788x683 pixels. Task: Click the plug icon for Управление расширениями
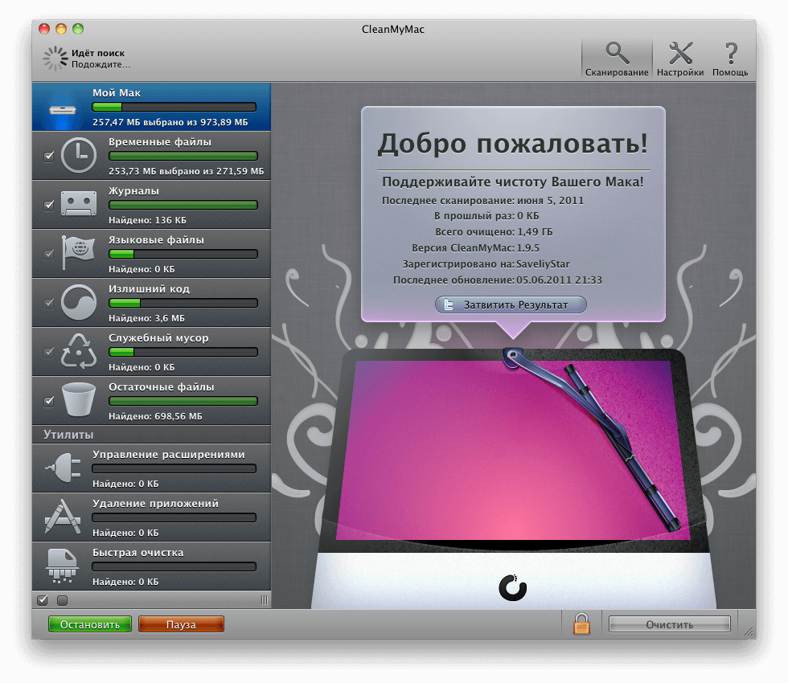point(64,468)
